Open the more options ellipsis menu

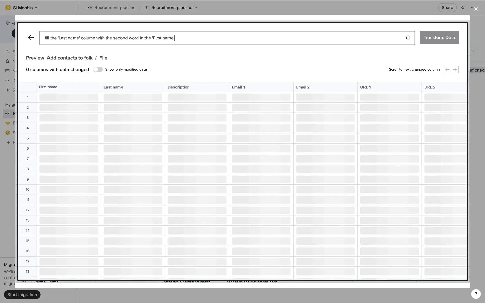(x=472, y=8)
